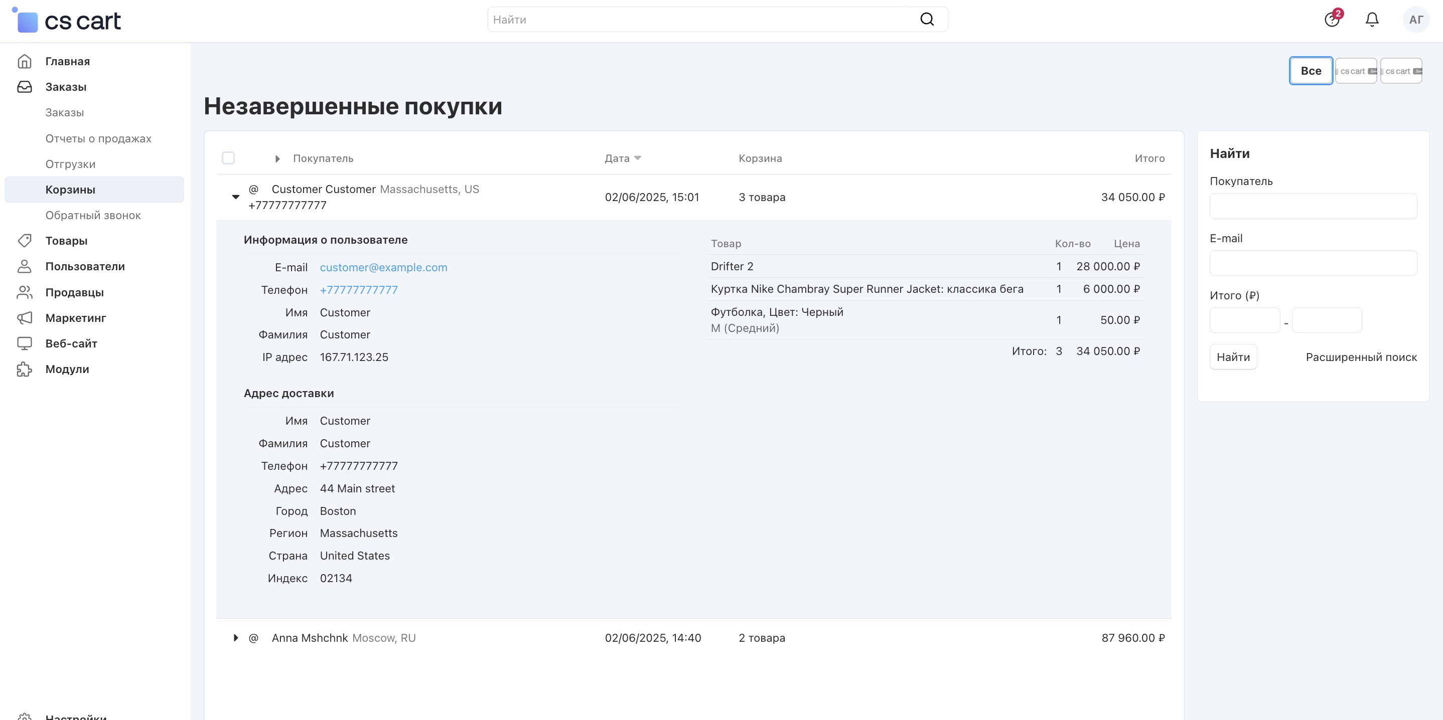Expand all rows via header arrow
Viewport: 1443px width, 720px height.
point(277,158)
